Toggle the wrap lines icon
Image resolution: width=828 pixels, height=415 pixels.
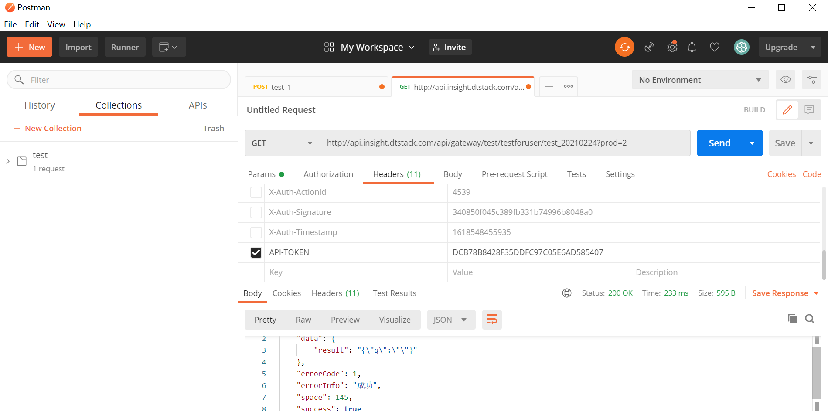[492, 320]
